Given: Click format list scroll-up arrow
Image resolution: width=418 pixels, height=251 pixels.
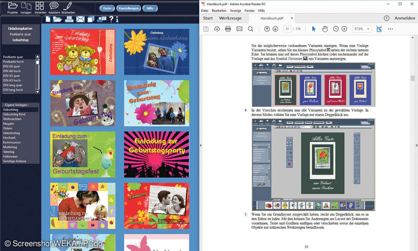Looking at the screenshot, I should click(38, 57).
